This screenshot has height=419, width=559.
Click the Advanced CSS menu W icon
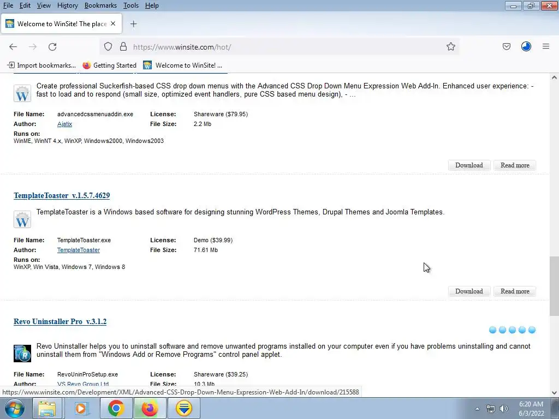tap(22, 93)
